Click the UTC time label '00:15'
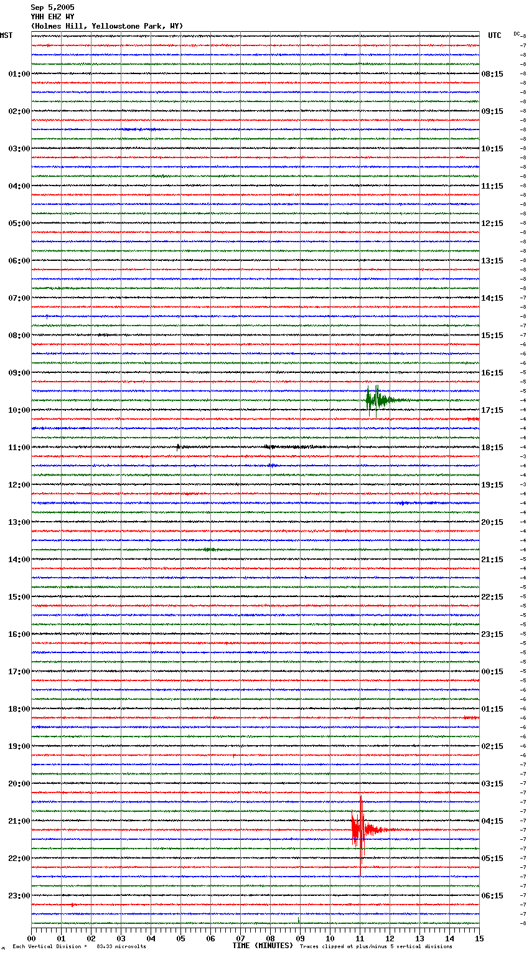 [x=492, y=672]
